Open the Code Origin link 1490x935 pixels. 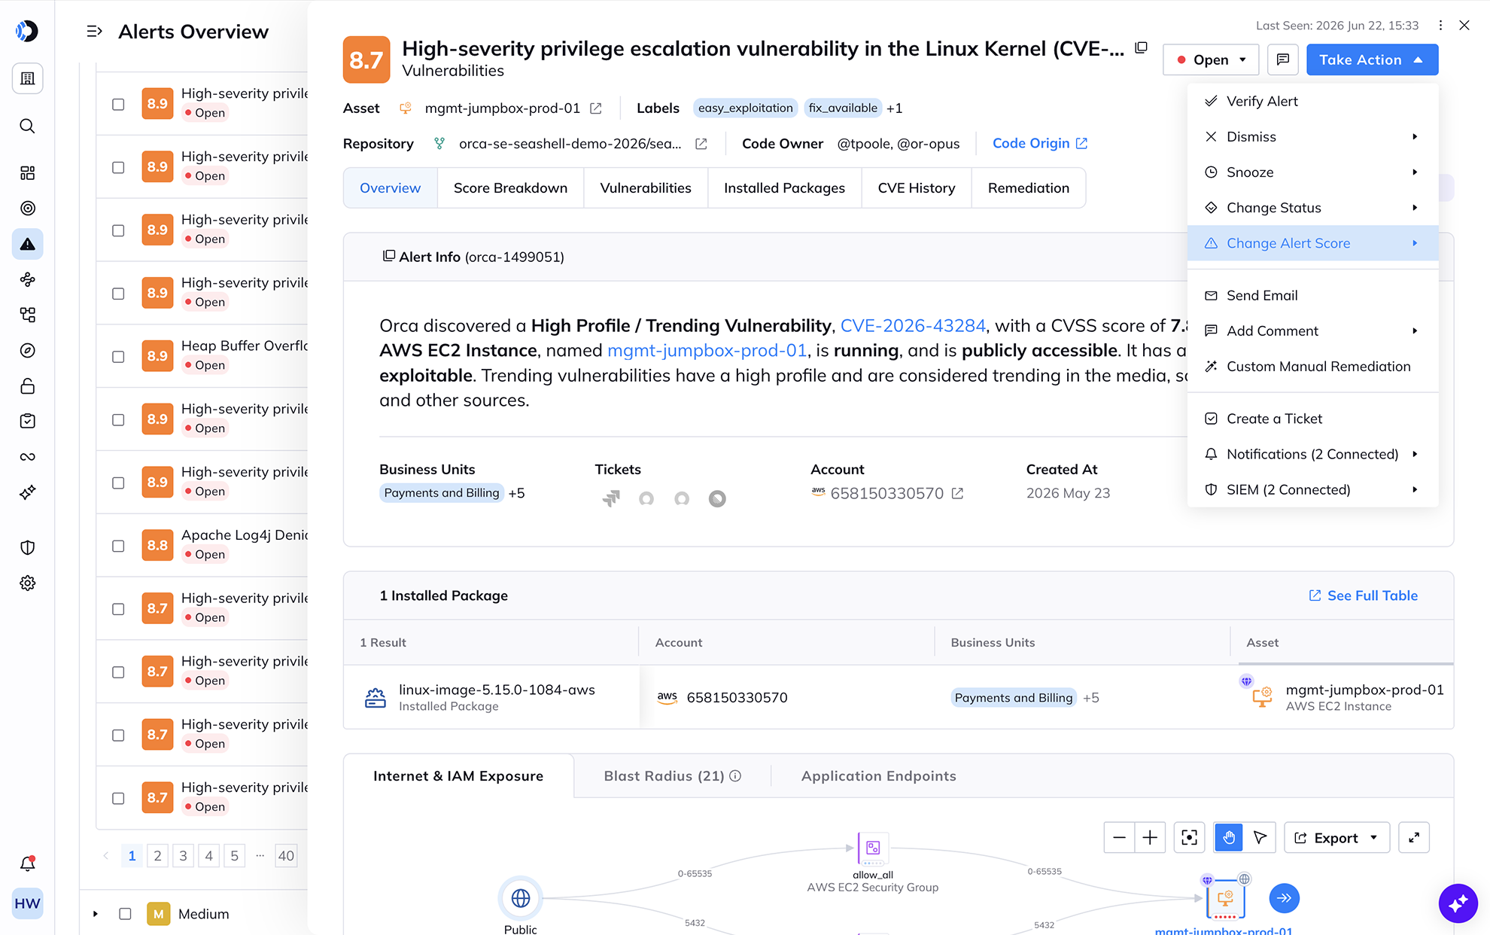point(1039,143)
